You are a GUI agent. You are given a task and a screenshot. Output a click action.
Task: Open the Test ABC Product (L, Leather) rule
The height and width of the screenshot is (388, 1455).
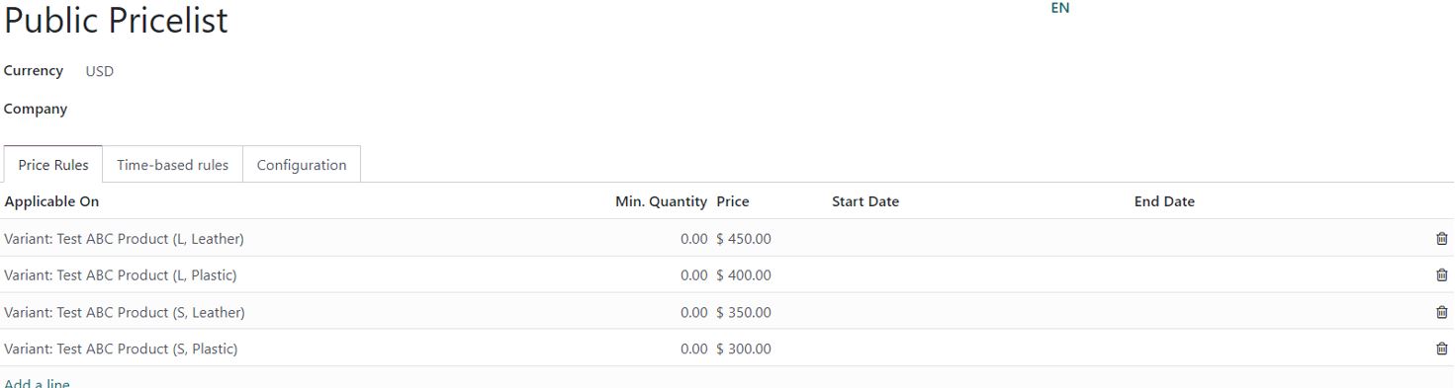click(124, 238)
